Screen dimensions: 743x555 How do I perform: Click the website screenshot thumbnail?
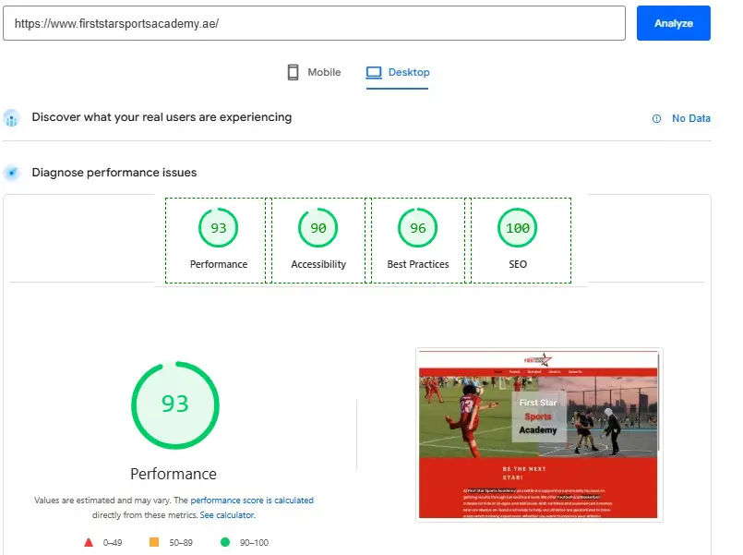click(x=539, y=434)
